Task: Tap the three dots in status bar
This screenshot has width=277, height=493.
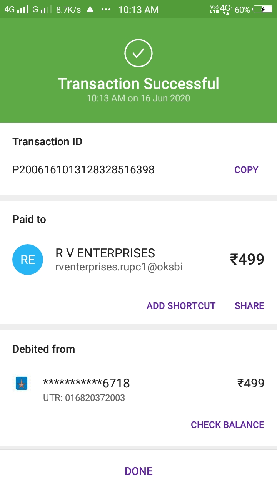Action: (106, 10)
